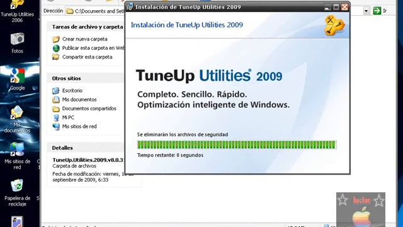This screenshot has height=227, width=403.
Task: Open the address bar dropdown arrow
Action: click(x=366, y=11)
